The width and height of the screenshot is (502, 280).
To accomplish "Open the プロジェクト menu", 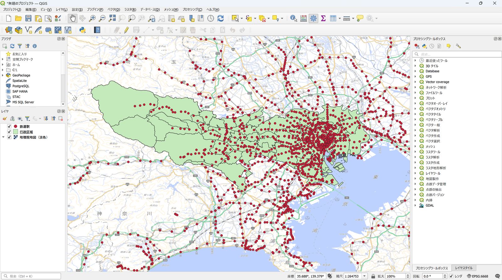I will click(12, 9).
